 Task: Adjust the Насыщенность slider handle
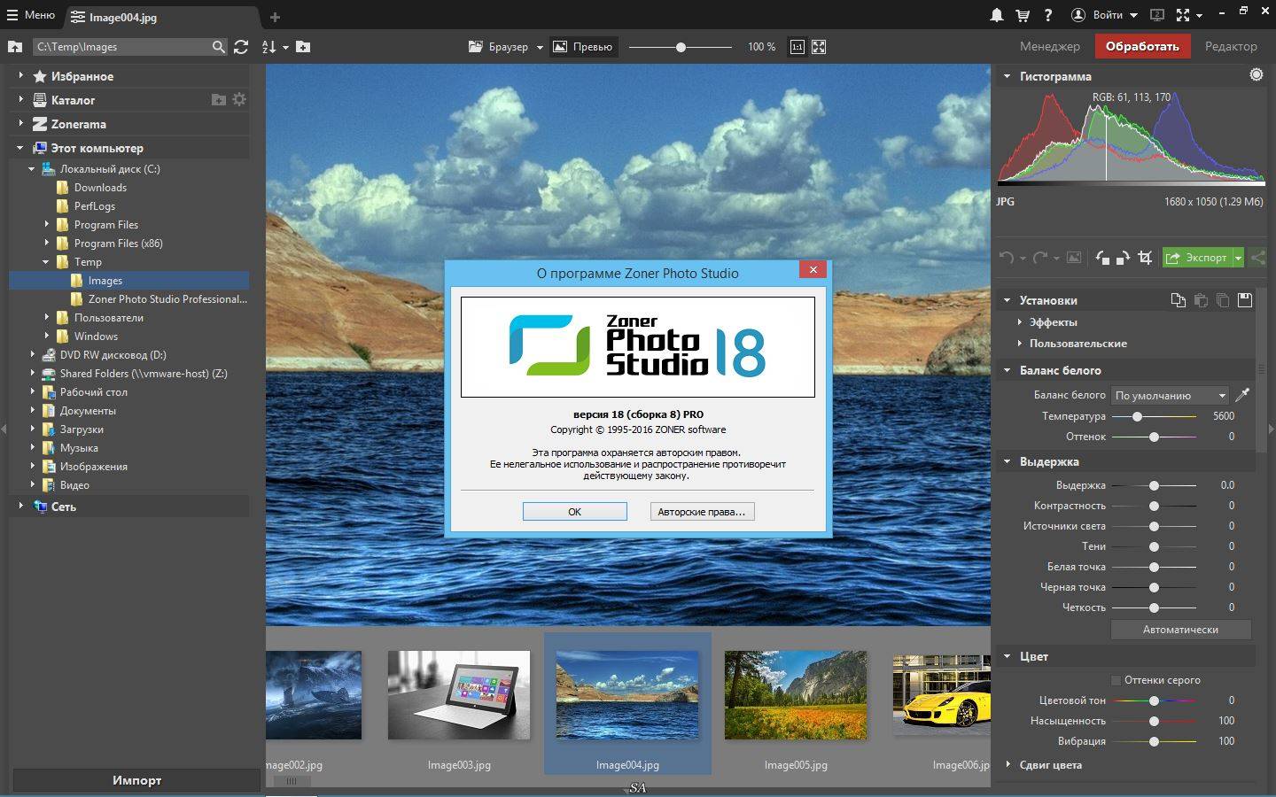click(1154, 721)
